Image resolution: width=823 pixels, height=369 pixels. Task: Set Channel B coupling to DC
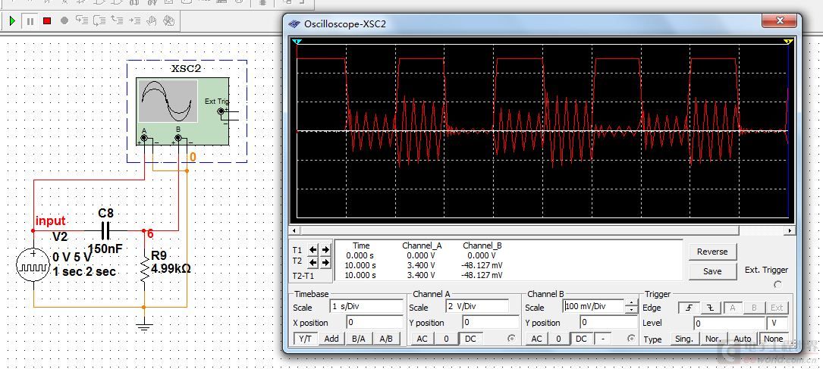(x=581, y=339)
